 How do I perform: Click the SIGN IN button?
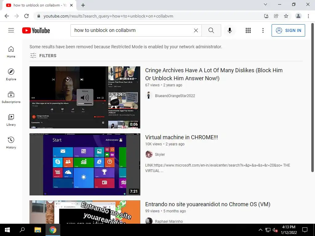[288, 30]
